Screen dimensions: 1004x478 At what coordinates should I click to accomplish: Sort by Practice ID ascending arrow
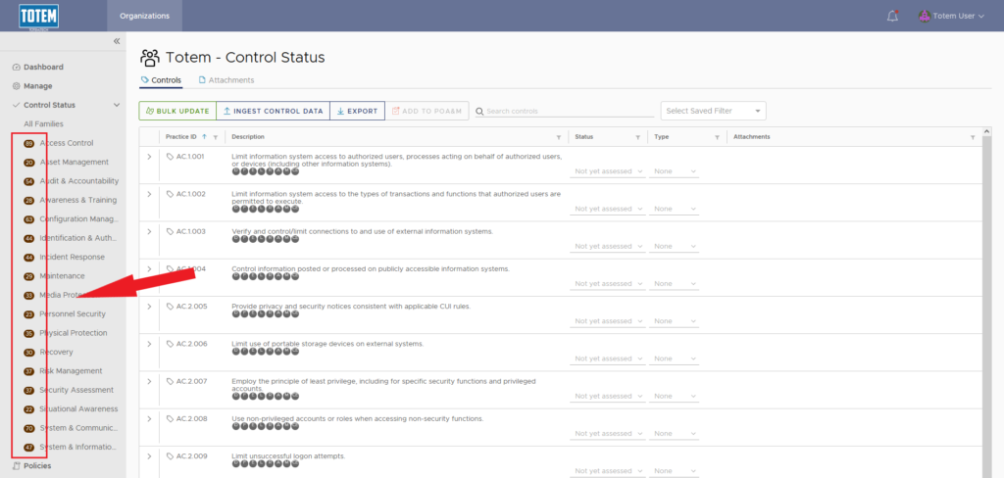tap(204, 136)
